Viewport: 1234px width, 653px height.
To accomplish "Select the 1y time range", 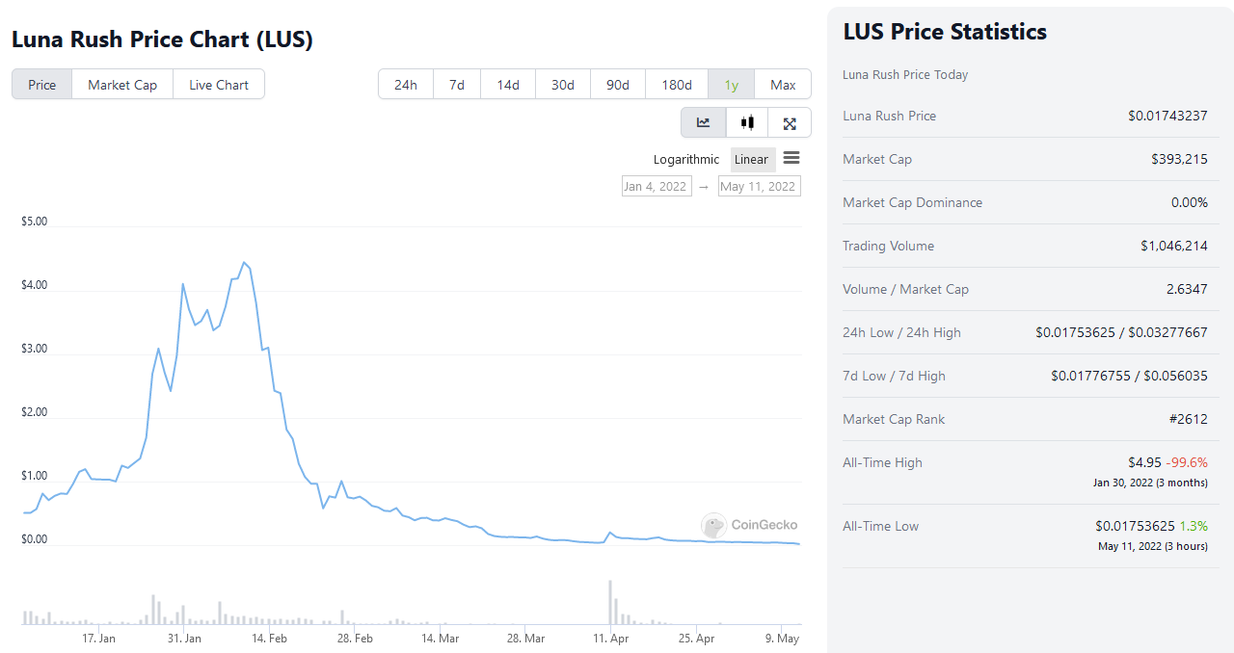I will 731,85.
